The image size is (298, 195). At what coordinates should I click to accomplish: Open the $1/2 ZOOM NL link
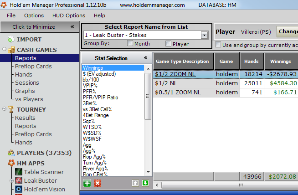click(x=175, y=74)
